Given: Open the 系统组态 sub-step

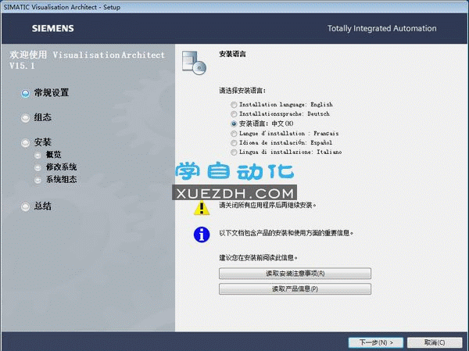Looking at the screenshot, I should coord(61,180).
